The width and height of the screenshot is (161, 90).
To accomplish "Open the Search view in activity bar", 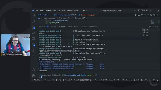I will tap(33, 21).
